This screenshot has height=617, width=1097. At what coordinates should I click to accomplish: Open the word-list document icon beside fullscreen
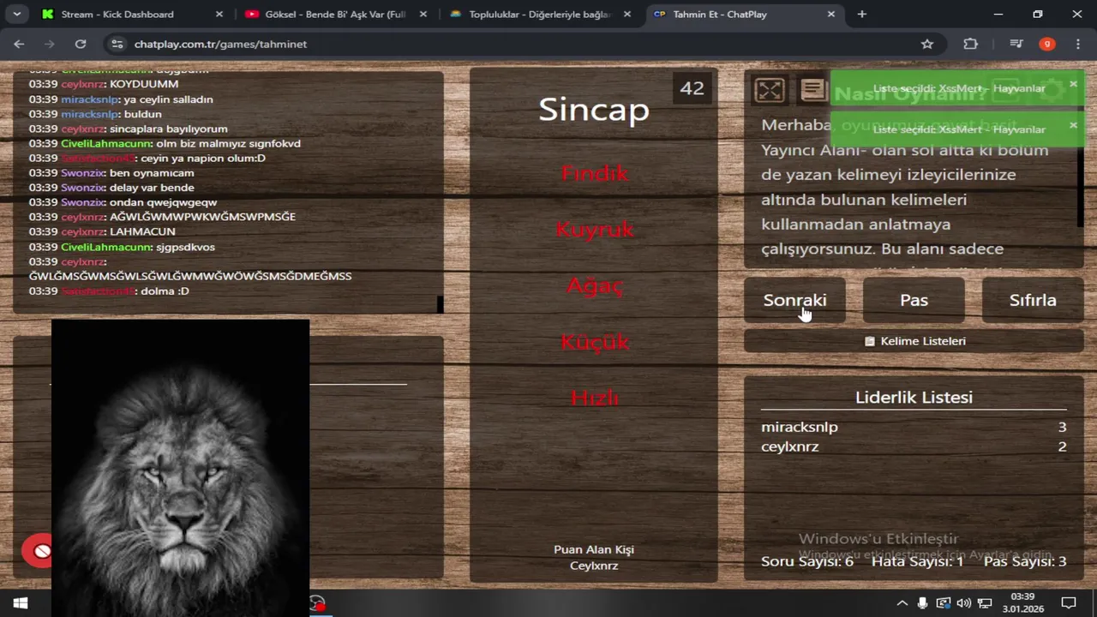pyautogui.click(x=812, y=89)
